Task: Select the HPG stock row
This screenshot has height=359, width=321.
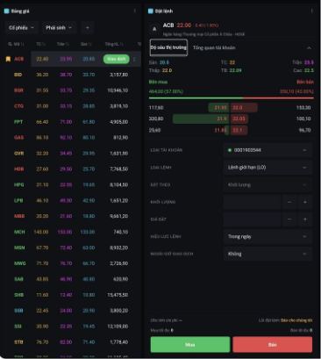Action: coord(71,185)
